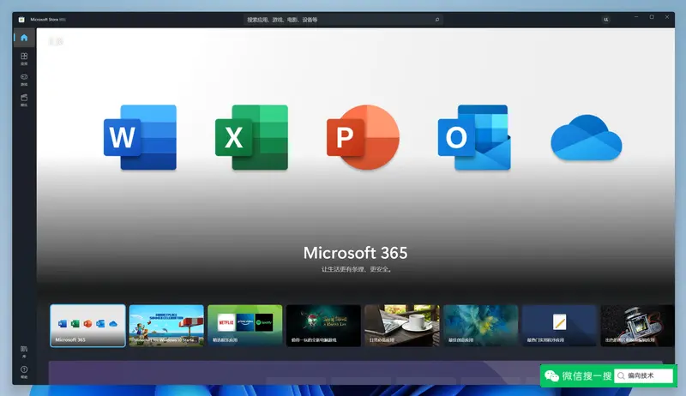This screenshot has height=396, width=686.
Task: Click the Microsoft Store logo in title bar
Action: tap(21, 20)
